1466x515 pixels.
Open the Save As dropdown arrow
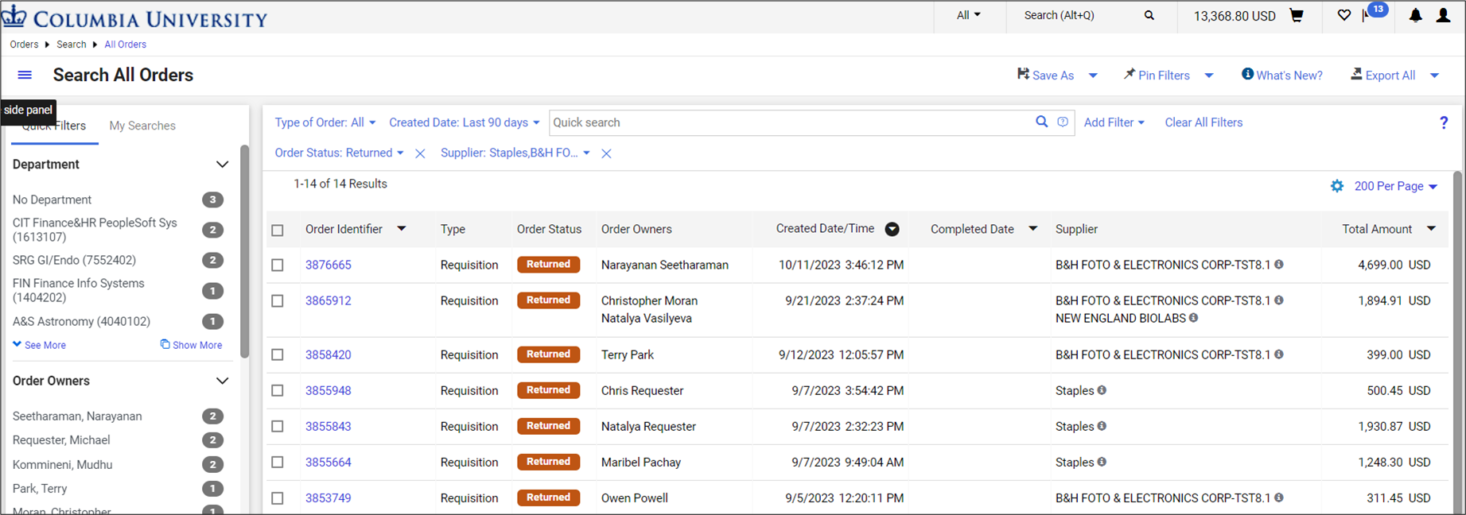coord(1093,76)
